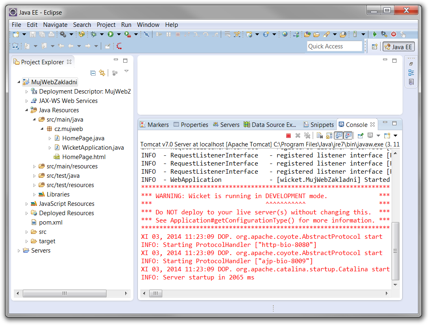This screenshot has width=429, height=325.
Task: Click the Debug bug icon in toolbar
Action: click(94, 35)
